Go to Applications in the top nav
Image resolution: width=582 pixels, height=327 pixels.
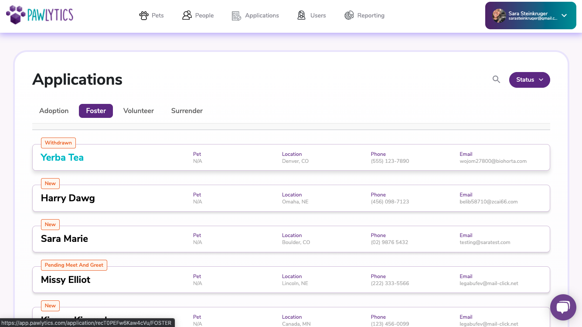tap(255, 15)
